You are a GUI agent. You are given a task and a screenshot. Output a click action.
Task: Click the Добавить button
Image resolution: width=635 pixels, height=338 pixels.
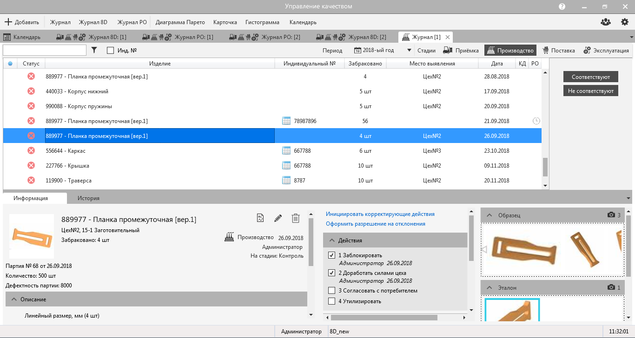(x=22, y=22)
